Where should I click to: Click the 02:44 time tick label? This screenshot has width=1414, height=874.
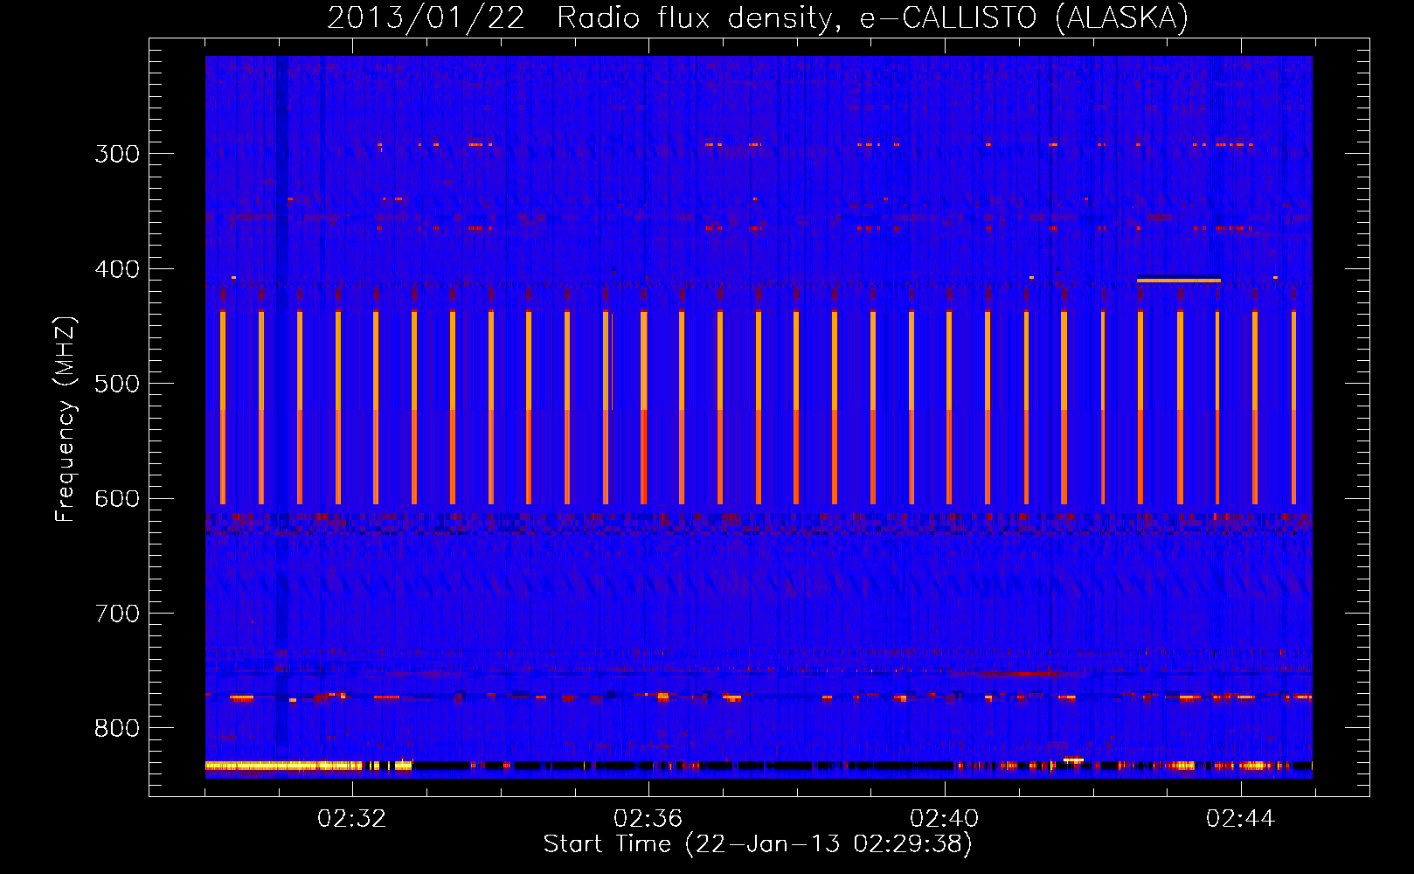[1241, 819]
